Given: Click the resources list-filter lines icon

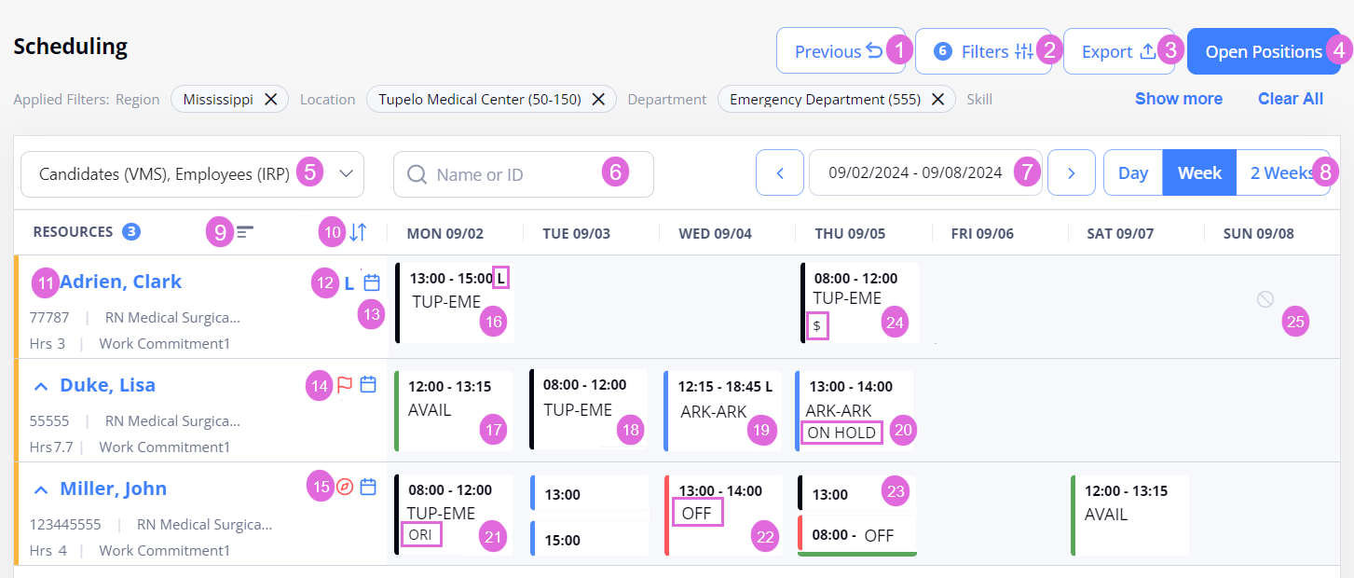Looking at the screenshot, I should 245,232.
